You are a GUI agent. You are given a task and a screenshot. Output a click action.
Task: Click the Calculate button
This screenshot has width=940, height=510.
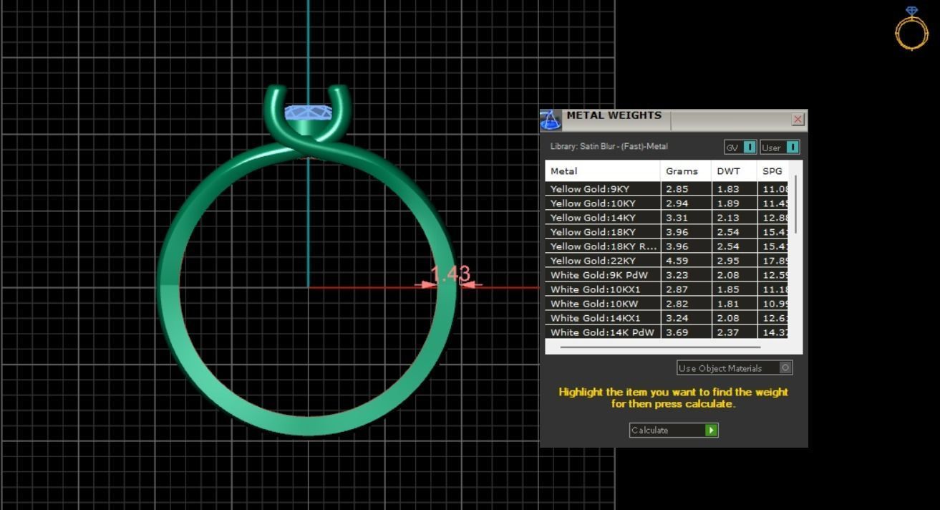(673, 430)
